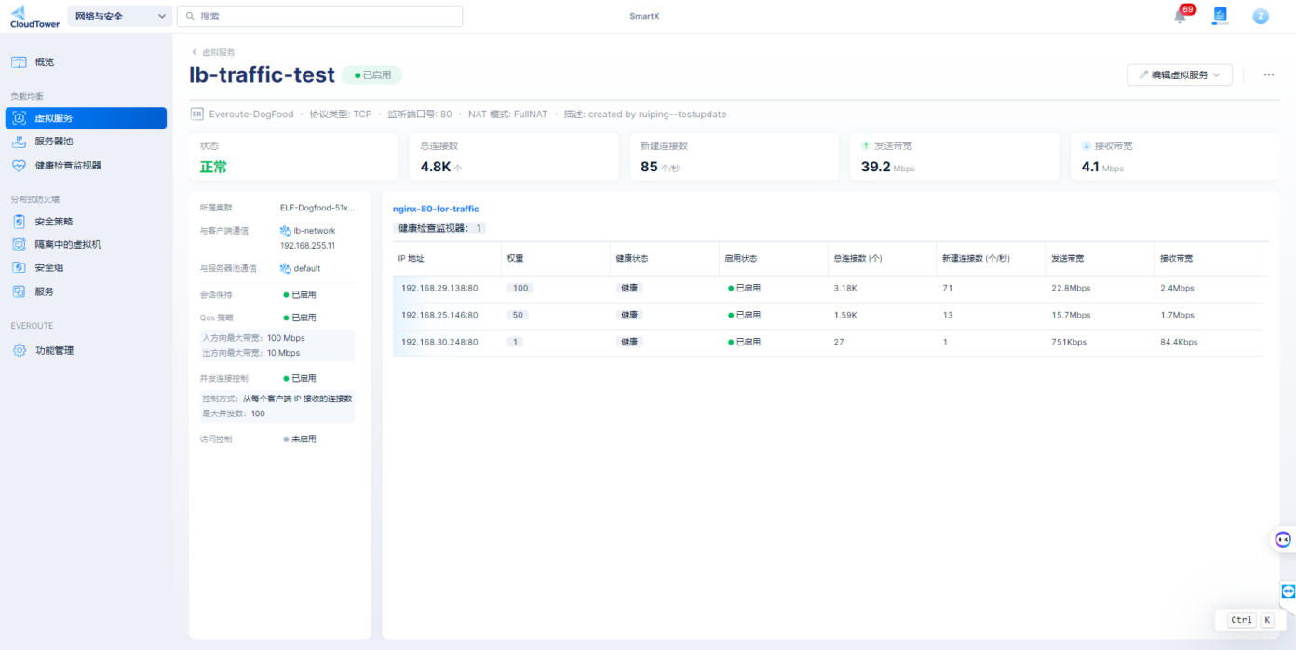1296x650 pixels.
Task: Open 隔离中的虚拟机 via its icon
Action: pyautogui.click(x=20, y=243)
